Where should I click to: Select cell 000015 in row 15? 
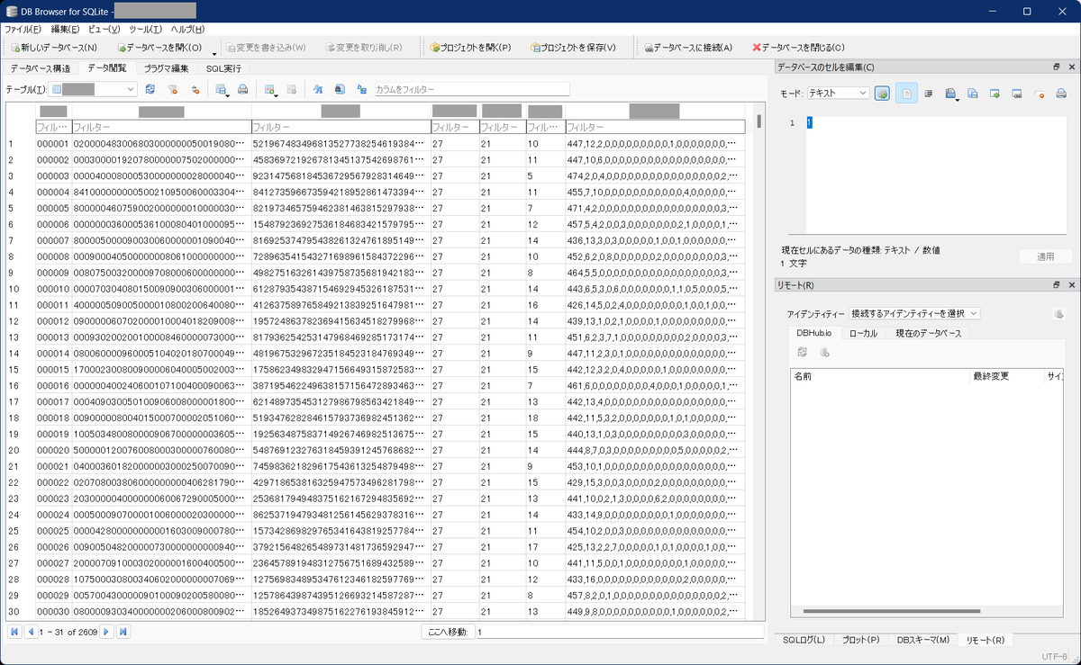52,369
